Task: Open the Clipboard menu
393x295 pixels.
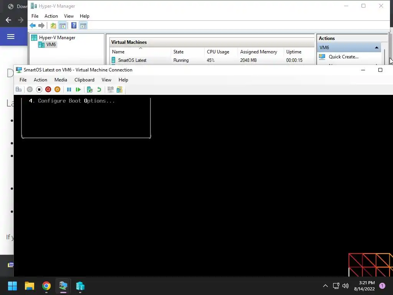Action: coord(84,80)
